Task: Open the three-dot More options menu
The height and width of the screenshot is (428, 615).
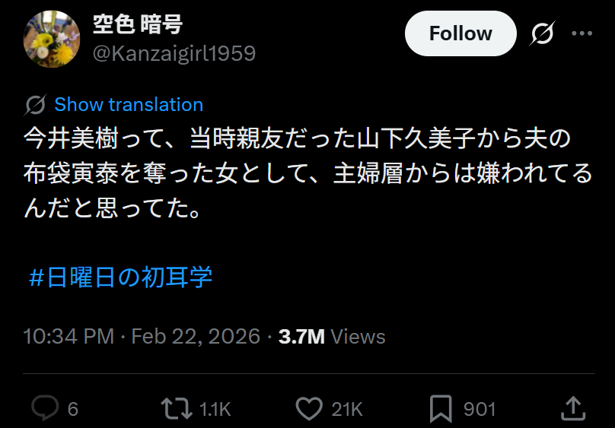Action: click(x=582, y=33)
